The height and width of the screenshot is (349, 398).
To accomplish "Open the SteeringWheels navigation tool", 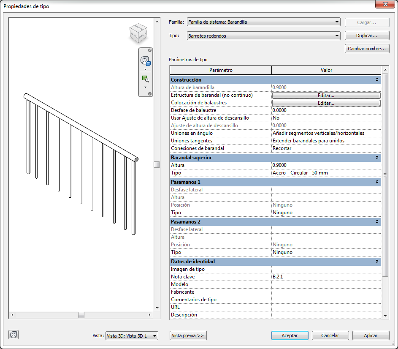I will (145, 60).
